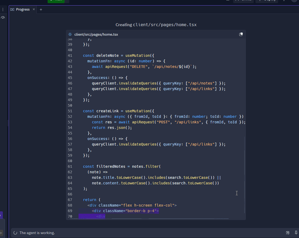
Task: Click the 'const deleteNote' code line
Action: click(118, 56)
